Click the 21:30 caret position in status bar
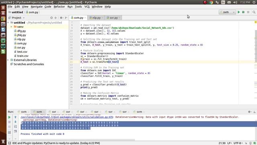The width and height of the screenshot is (257, 145). tap(222, 143)
